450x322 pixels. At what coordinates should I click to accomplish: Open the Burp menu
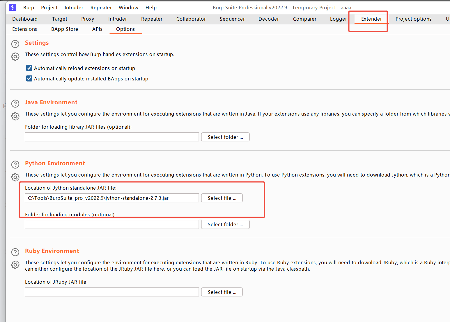(29, 8)
